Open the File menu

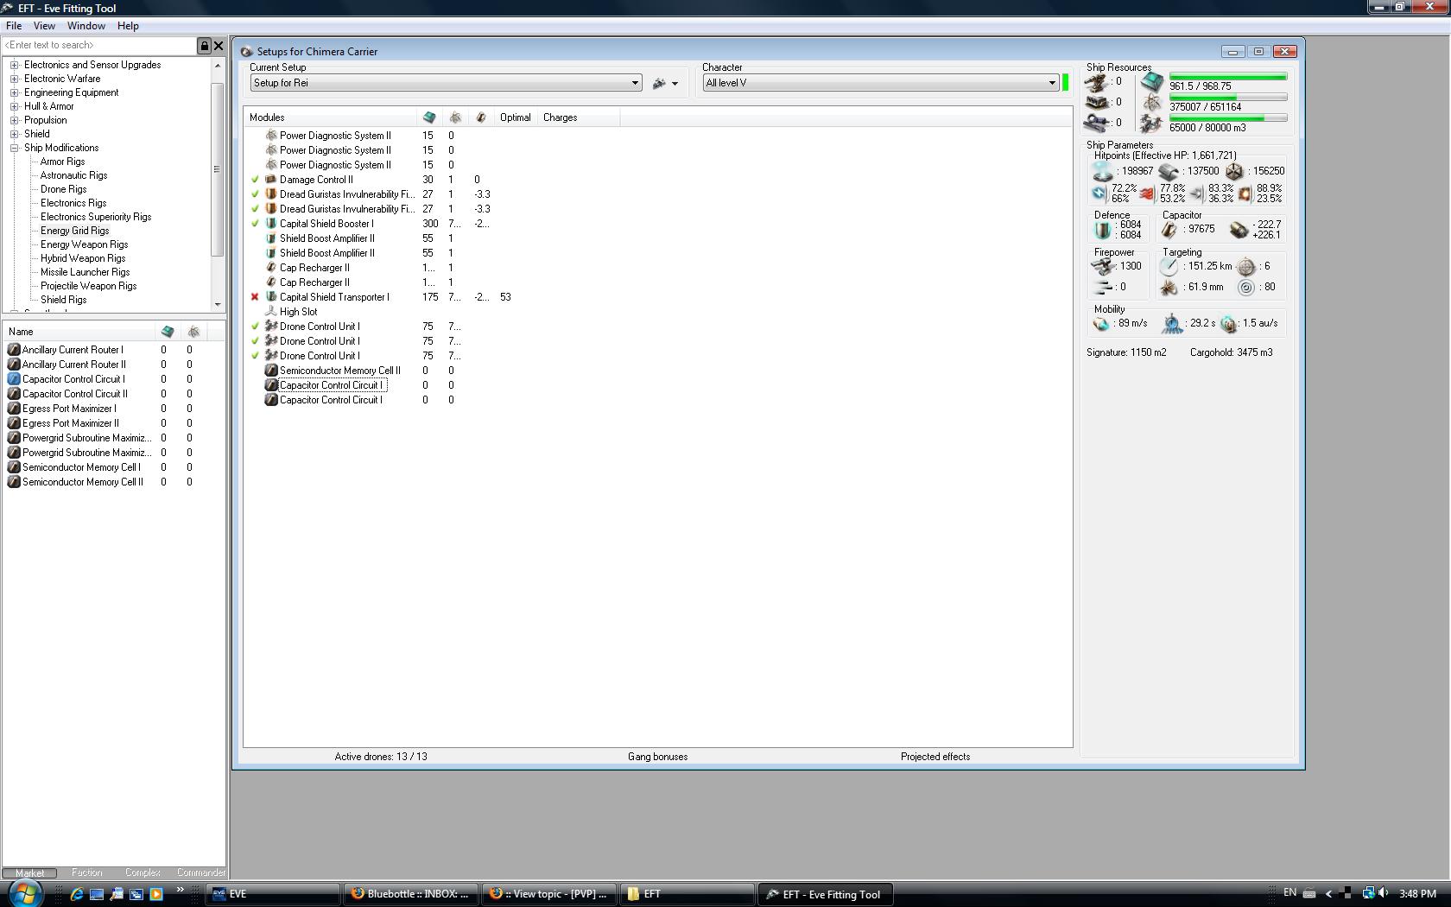14,26
